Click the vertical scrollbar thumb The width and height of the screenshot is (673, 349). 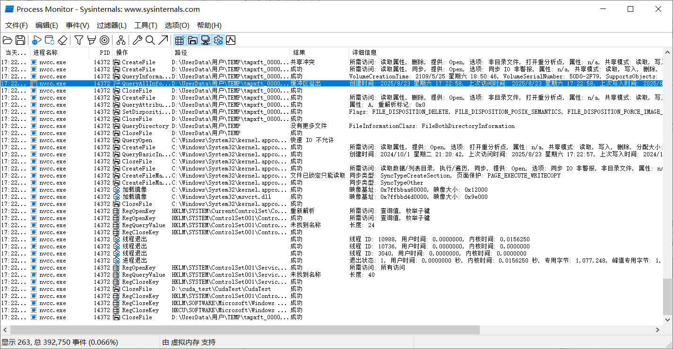(x=668, y=296)
